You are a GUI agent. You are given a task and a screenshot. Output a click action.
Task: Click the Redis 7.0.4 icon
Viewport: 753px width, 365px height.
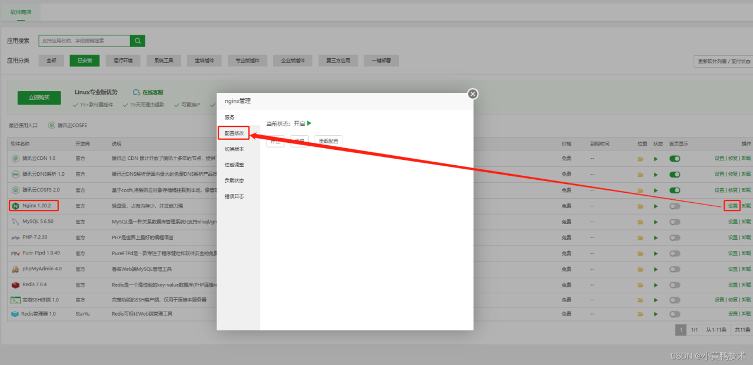(x=16, y=284)
